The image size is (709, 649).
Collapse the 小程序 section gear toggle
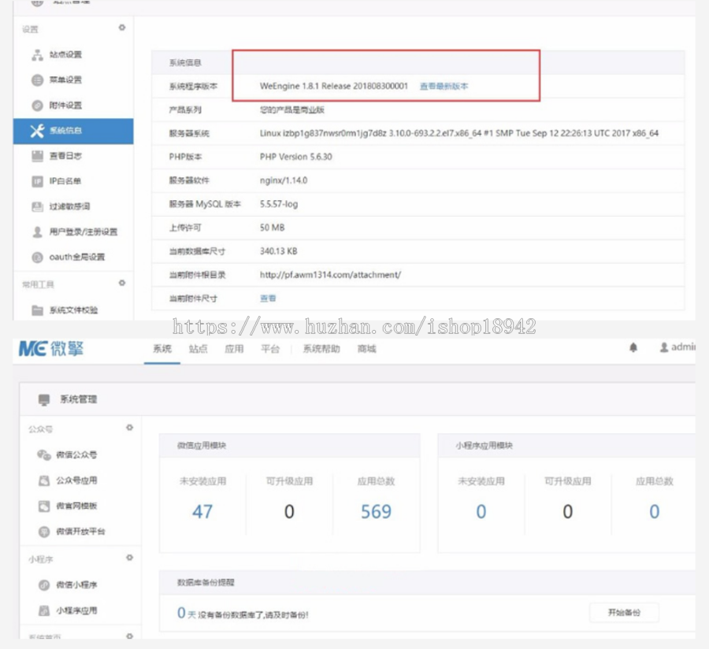[x=130, y=558]
